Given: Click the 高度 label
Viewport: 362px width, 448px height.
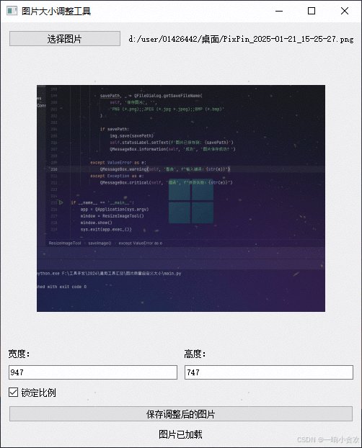Looking at the screenshot, I should pos(195,354).
